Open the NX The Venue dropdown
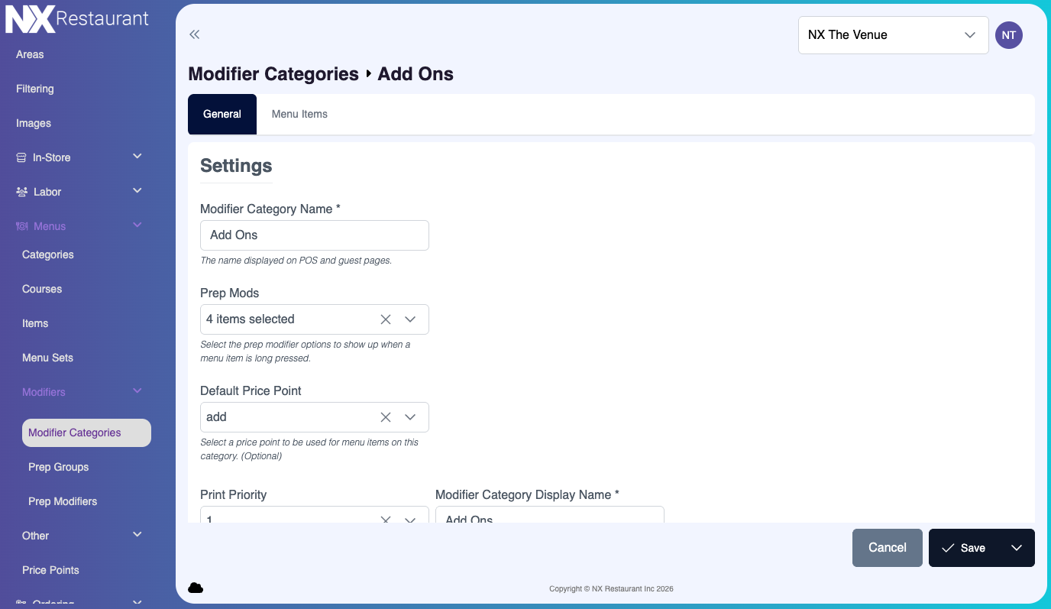This screenshot has height=609, width=1051. coord(893,35)
